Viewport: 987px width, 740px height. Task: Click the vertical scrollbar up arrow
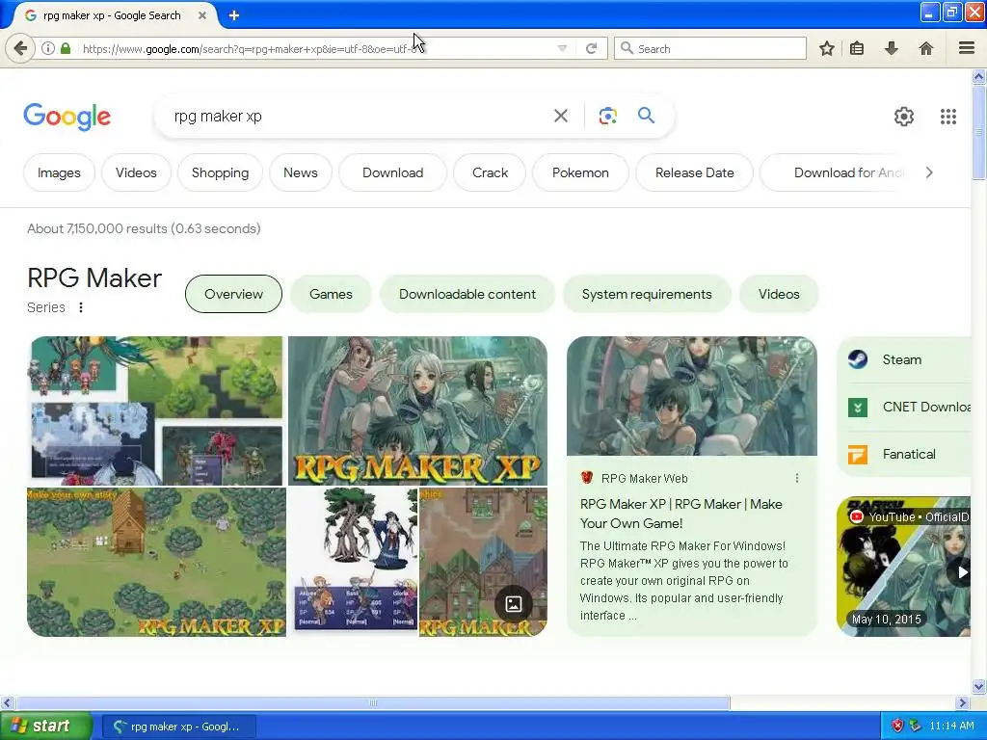coord(979,77)
